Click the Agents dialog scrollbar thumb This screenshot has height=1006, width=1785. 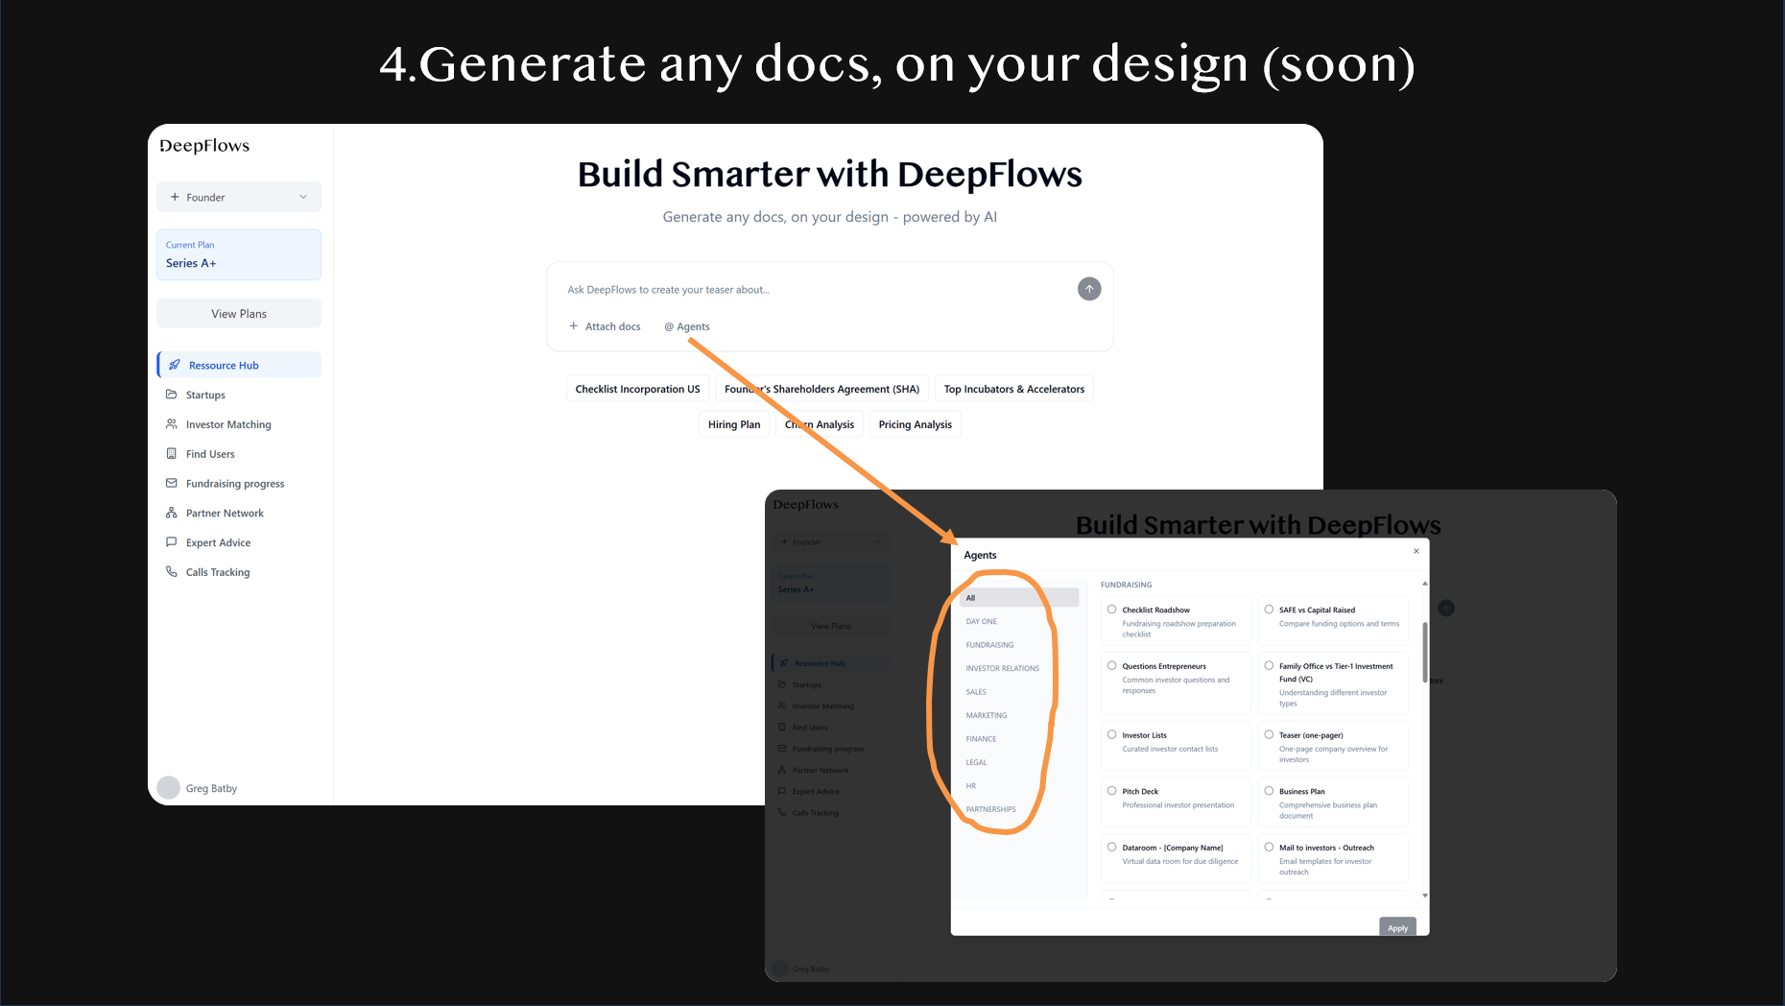pos(1424,651)
